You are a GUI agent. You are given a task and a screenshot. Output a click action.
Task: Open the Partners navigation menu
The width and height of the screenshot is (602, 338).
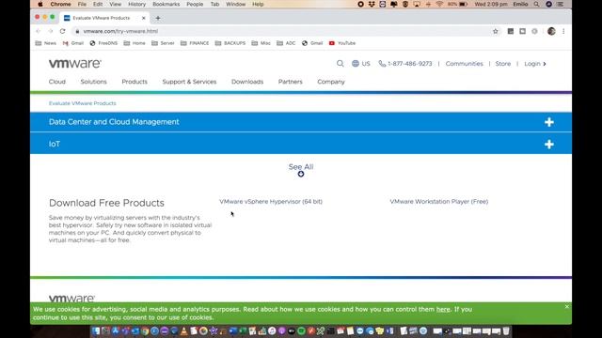click(x=291, y=82)
